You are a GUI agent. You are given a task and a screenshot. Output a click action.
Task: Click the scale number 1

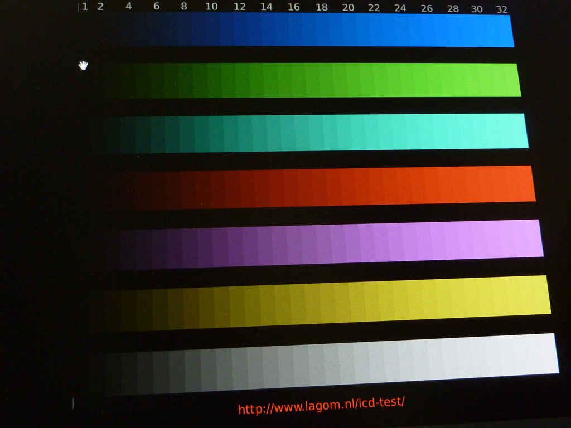click(85, 7)
